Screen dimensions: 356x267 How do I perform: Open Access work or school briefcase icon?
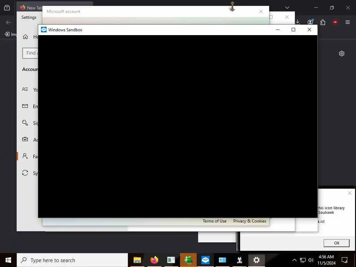click(x=25, y=139)
